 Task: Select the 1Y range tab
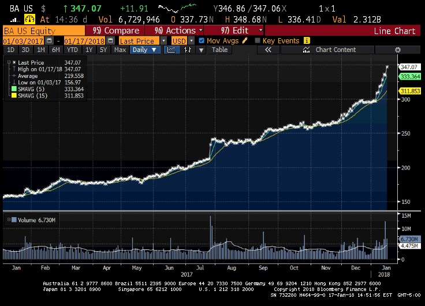(x=89, y=50)
